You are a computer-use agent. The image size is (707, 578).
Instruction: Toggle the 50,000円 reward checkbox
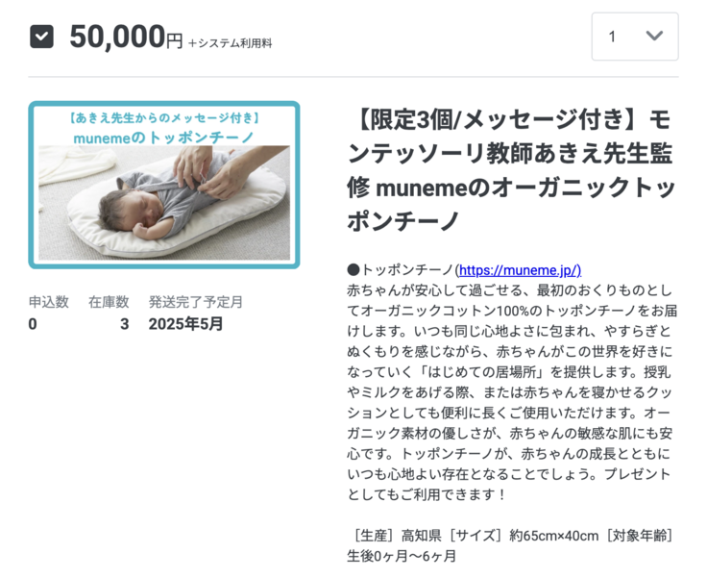[x=41, y=38]
